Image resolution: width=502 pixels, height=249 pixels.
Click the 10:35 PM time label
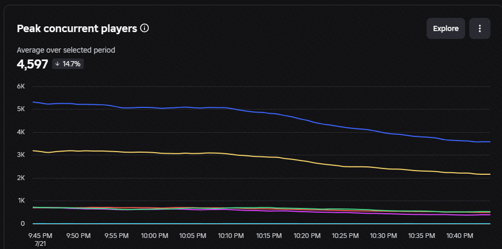click(x=421, y=235)
